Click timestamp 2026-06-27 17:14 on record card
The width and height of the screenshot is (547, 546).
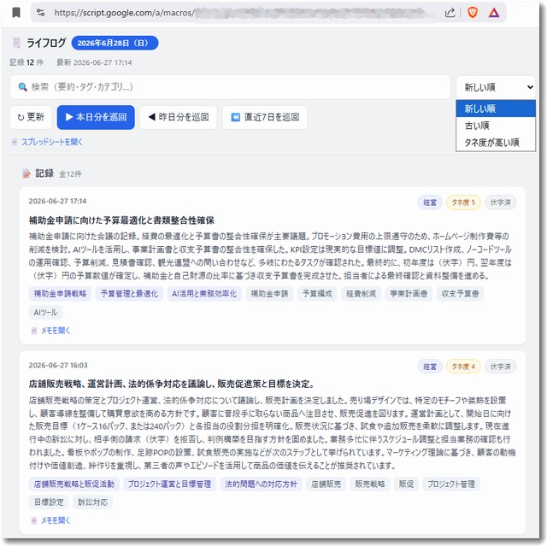coord(57,201)
